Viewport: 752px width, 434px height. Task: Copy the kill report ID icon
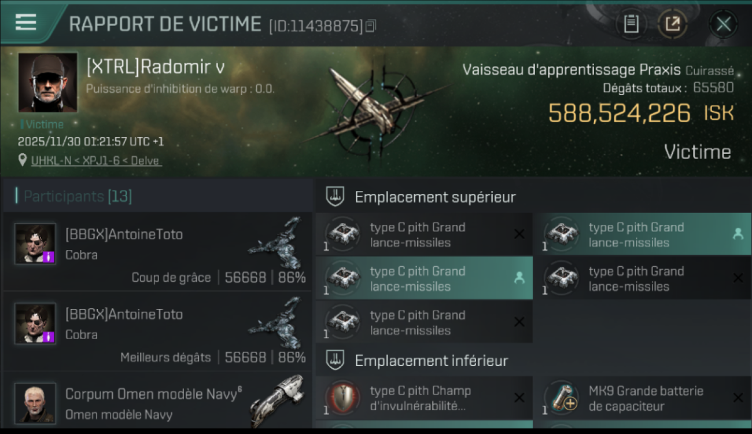371,26
